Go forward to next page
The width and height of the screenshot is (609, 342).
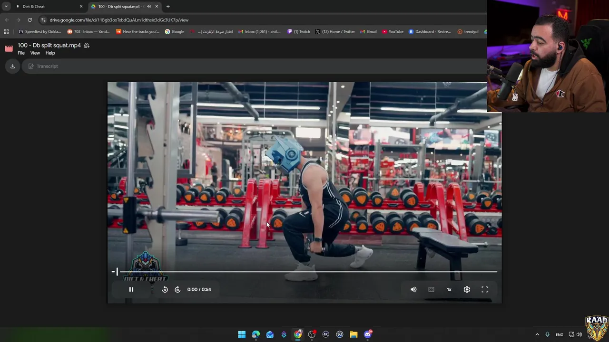18,20
